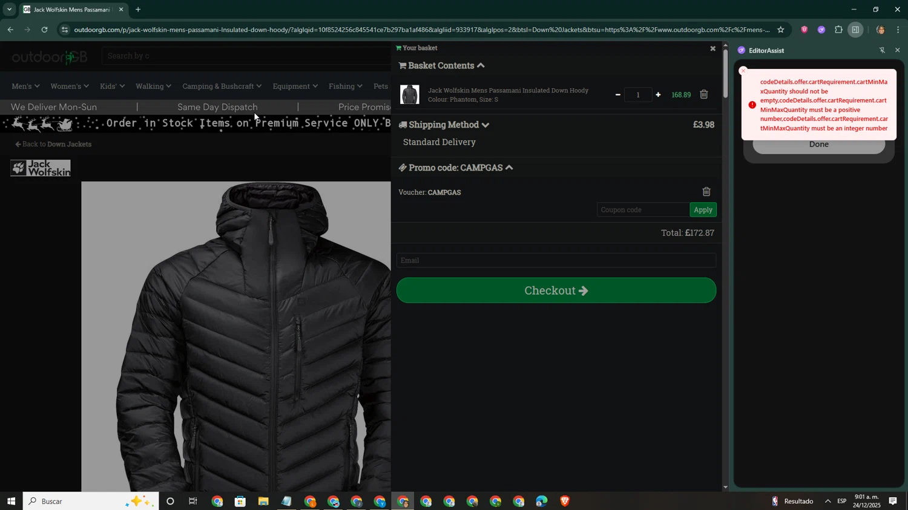Open the Equipment menu

pyautogui.click(x=295, y=86)
